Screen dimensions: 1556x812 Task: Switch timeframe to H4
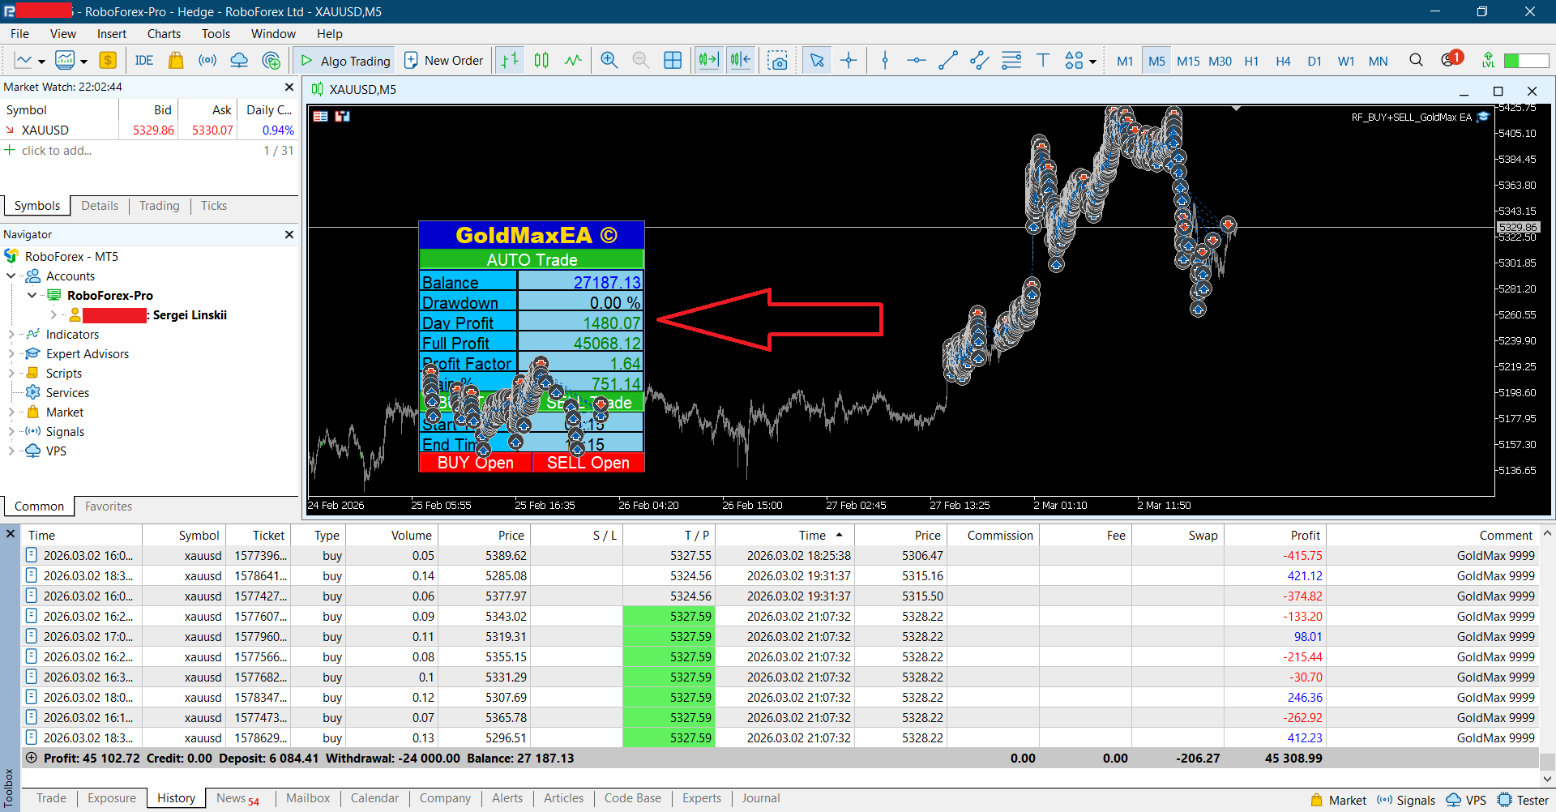(1283, 61)
